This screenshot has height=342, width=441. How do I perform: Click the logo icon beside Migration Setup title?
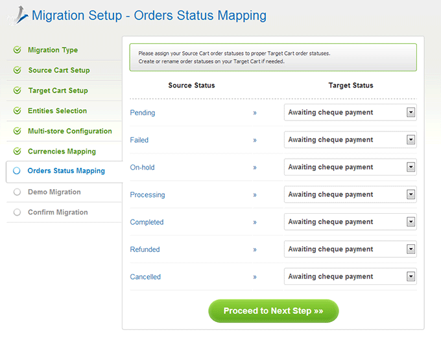click(x=19, y=16)
